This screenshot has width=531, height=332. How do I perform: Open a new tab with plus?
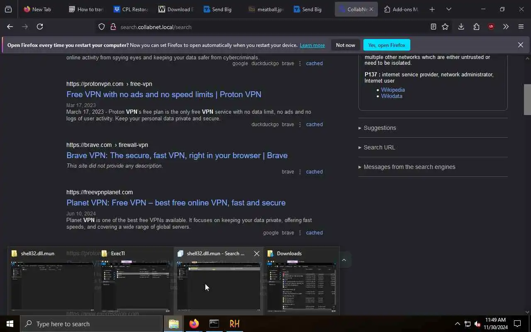(432, 9)
